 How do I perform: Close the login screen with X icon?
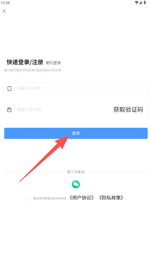4,11
